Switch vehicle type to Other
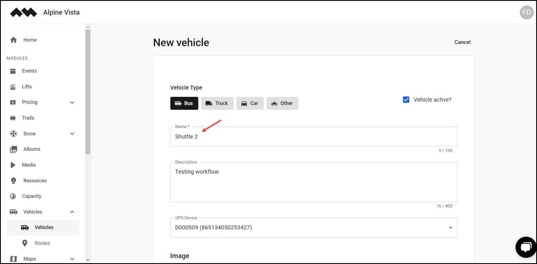Screen dimensions: 537x264 coord(282,103)
